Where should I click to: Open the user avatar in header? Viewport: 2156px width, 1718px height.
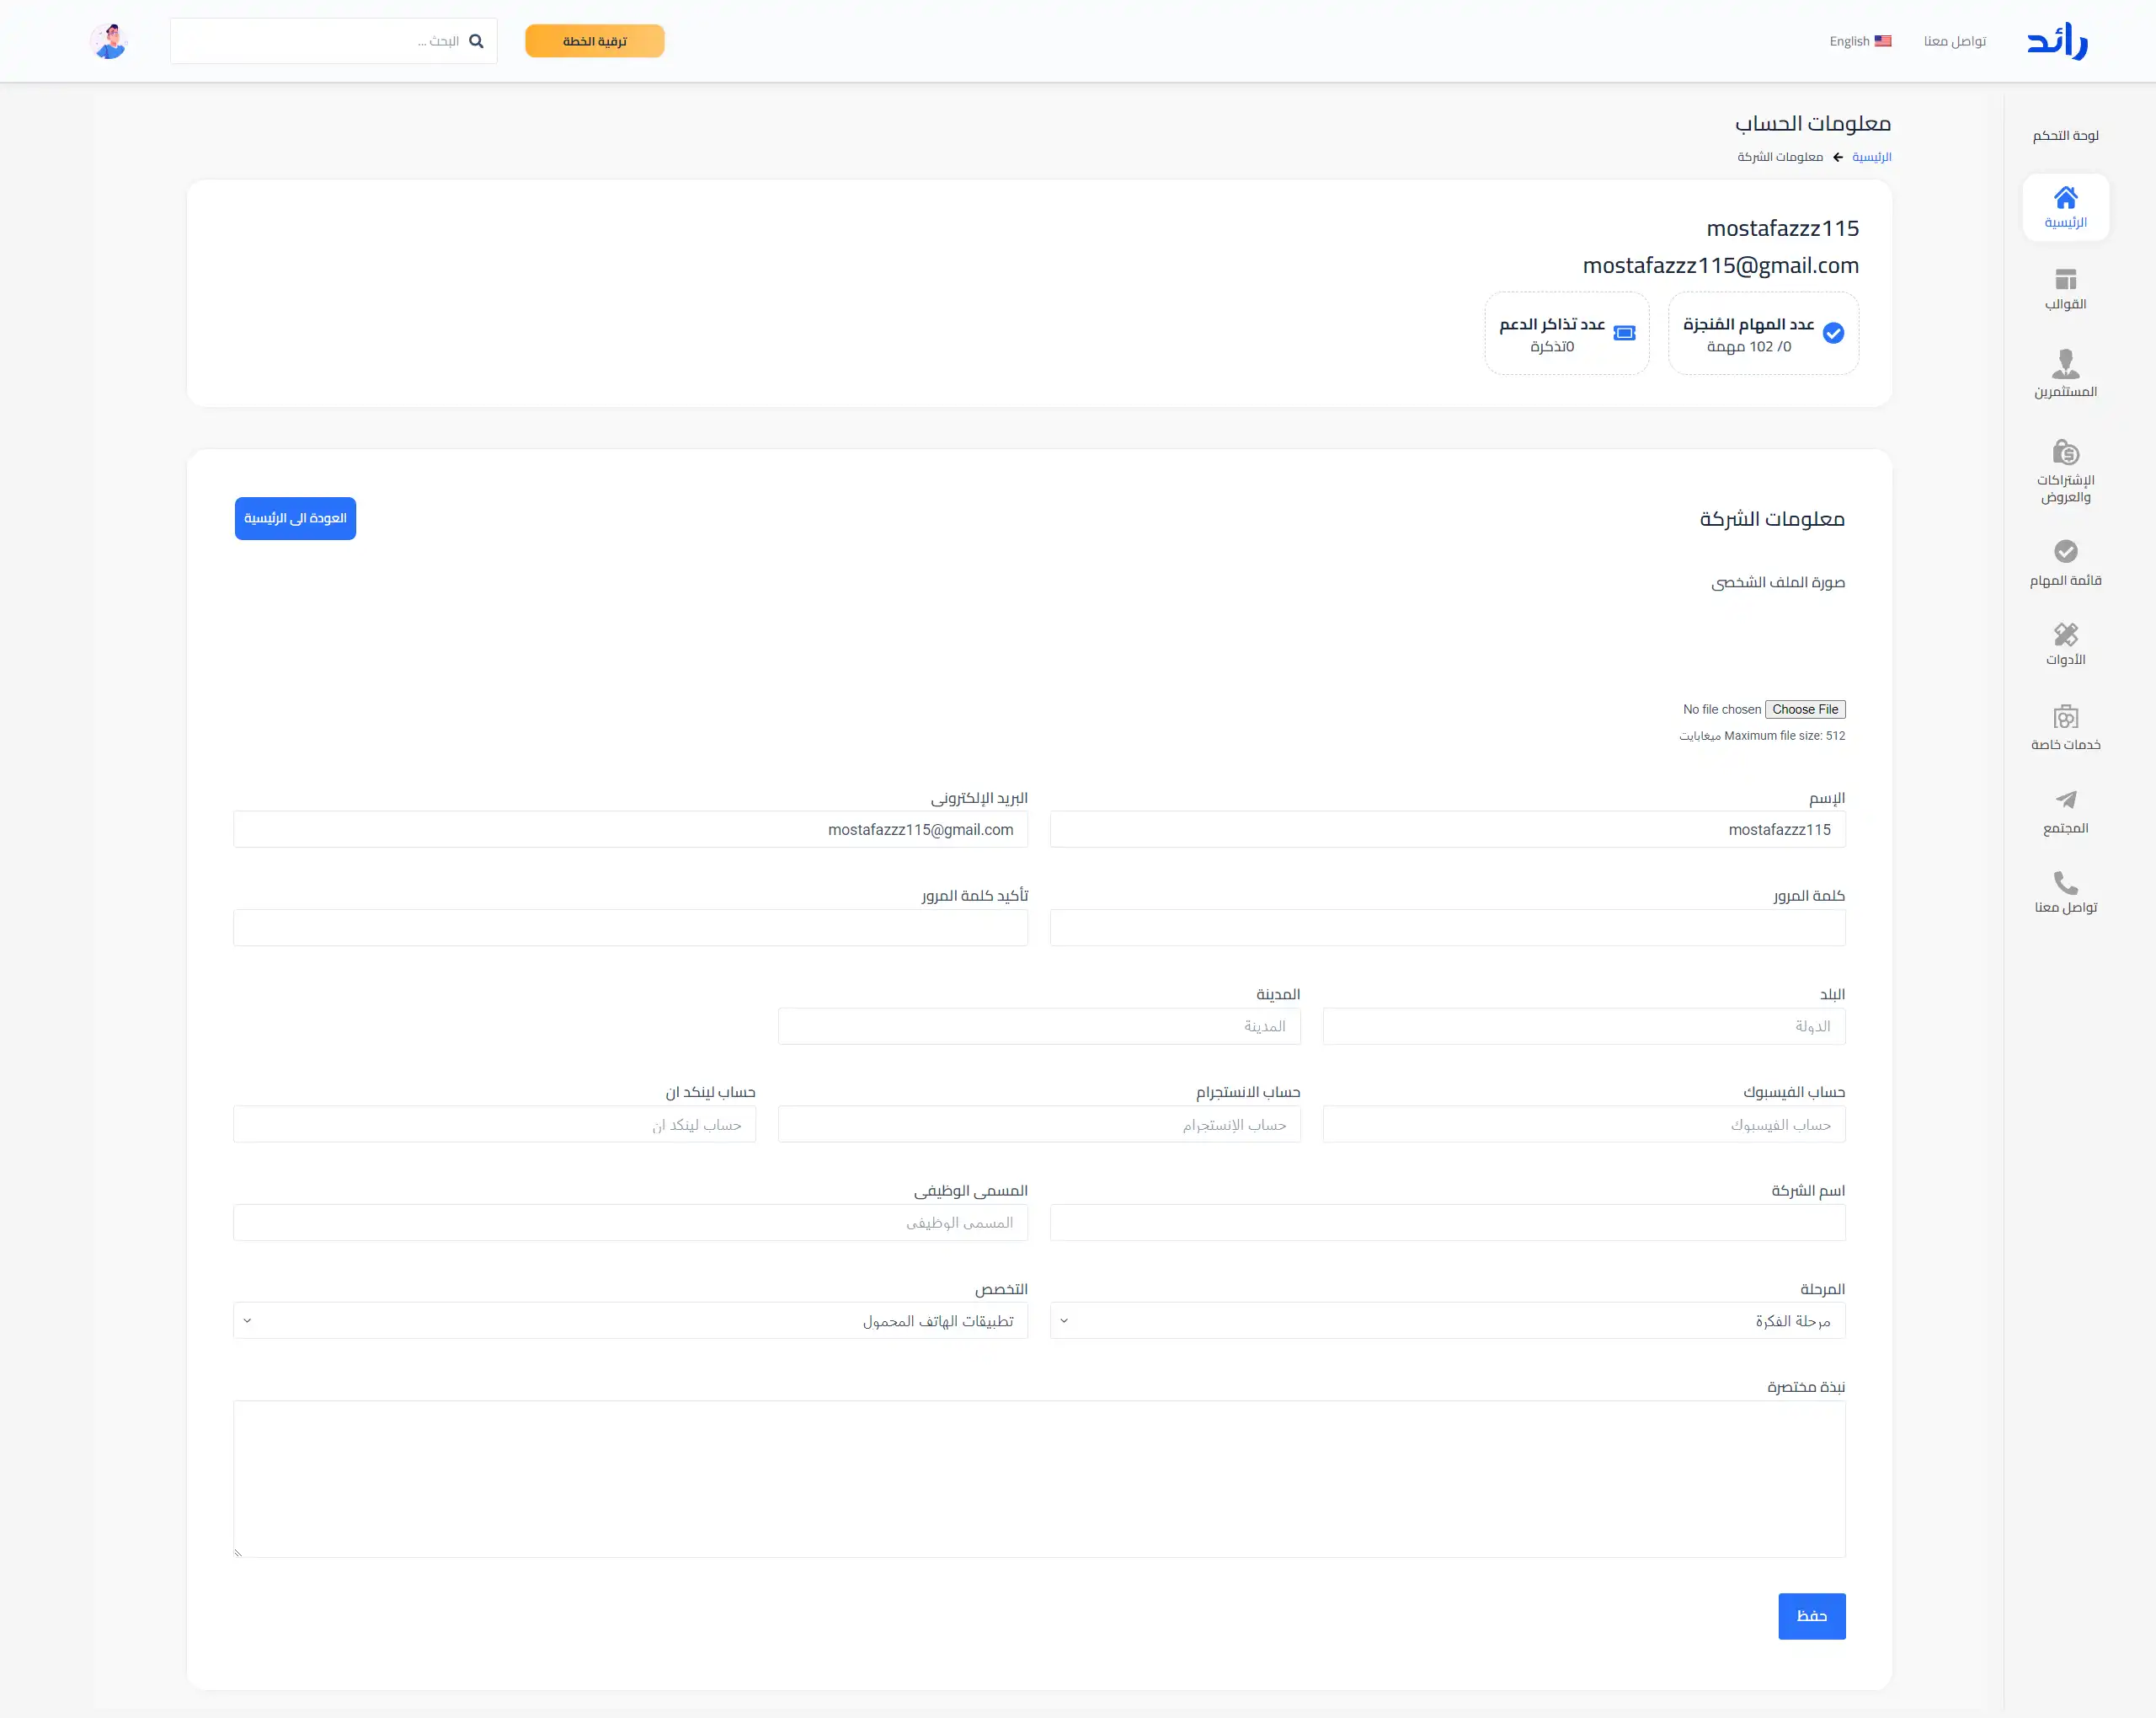click(108, 41)
